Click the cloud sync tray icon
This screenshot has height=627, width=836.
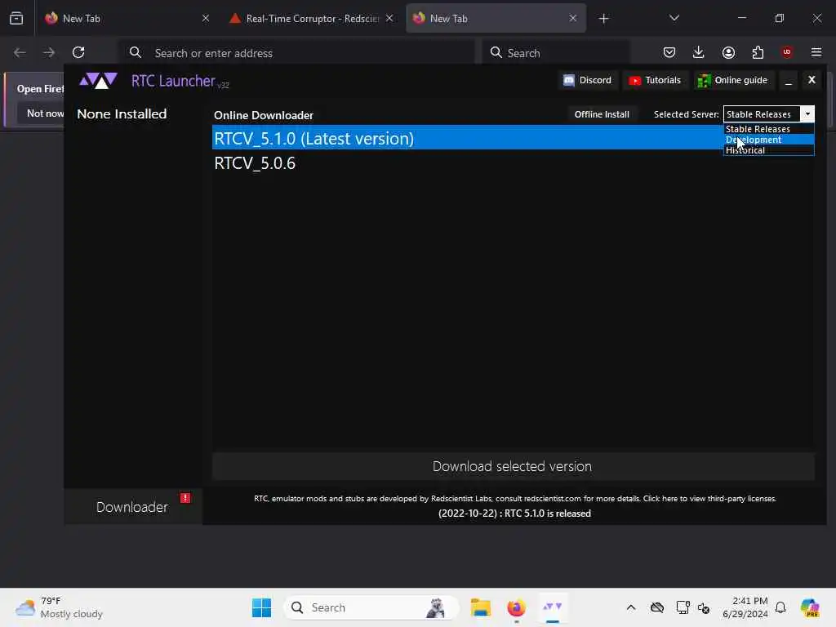tap(657, 607)
